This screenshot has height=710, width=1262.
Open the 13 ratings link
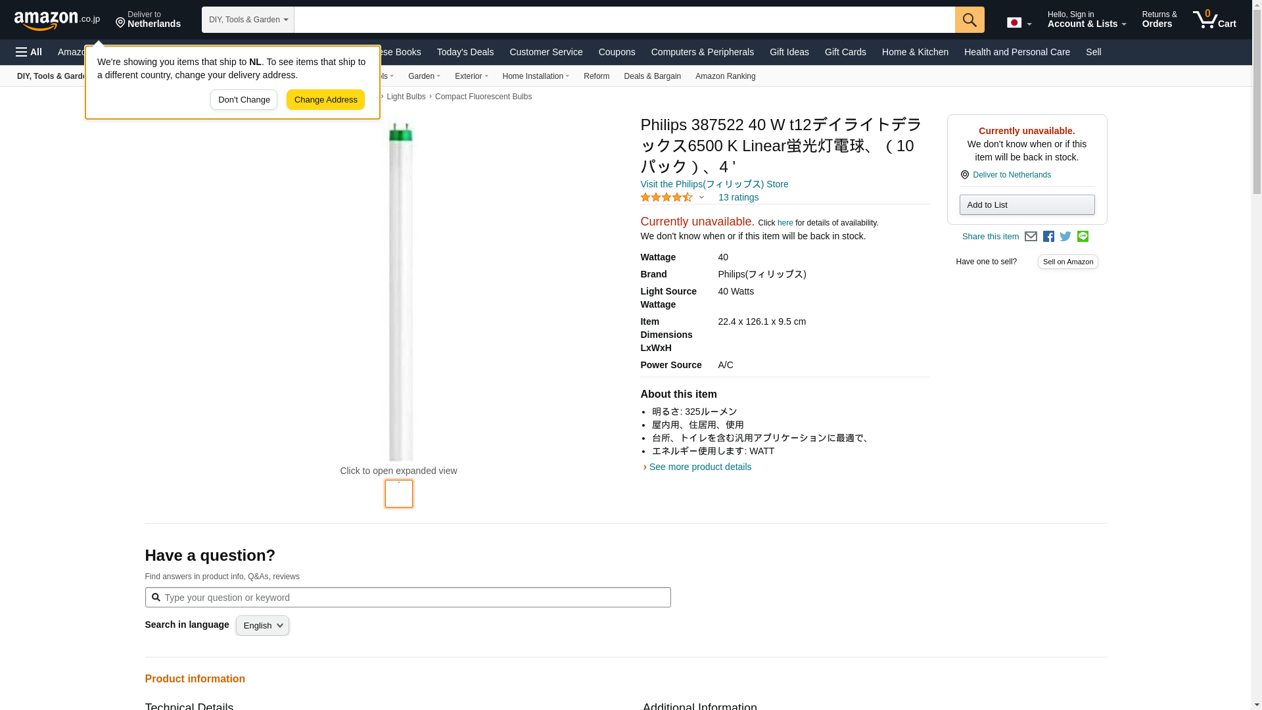[x=738, y=197]
